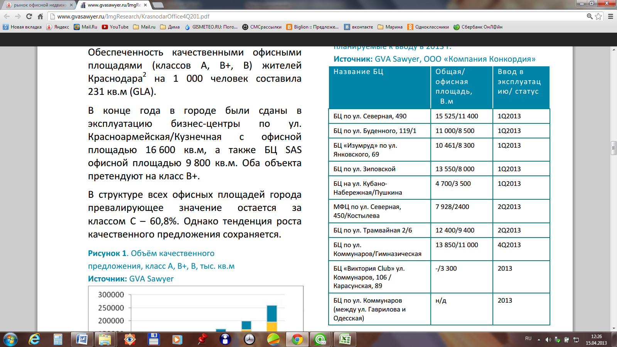617x347 pixels.
Task: Open a new browser tab
Action: (158, 5)
